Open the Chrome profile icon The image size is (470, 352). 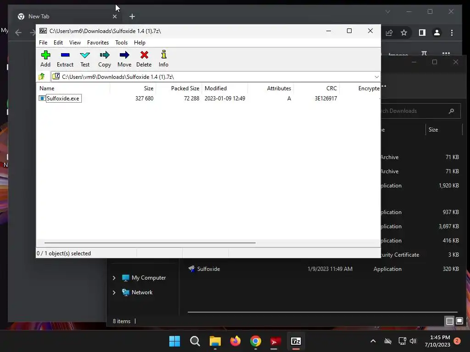(x=437, y=33)
